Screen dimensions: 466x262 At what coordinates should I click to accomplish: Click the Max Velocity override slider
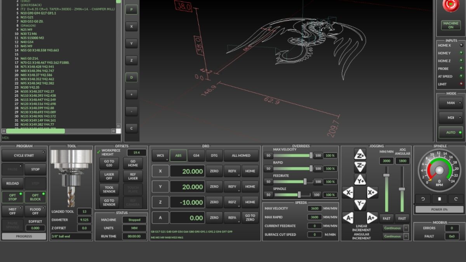pos(293,155)
